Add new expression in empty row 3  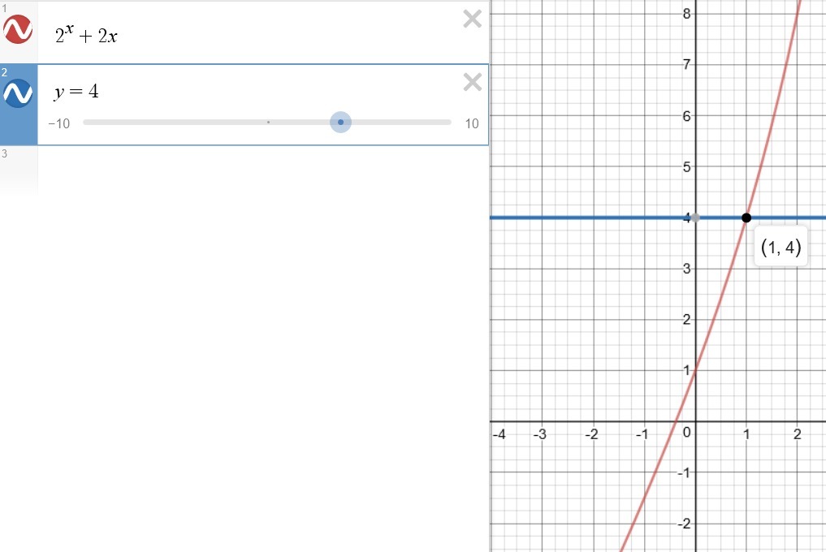point(244,168)
